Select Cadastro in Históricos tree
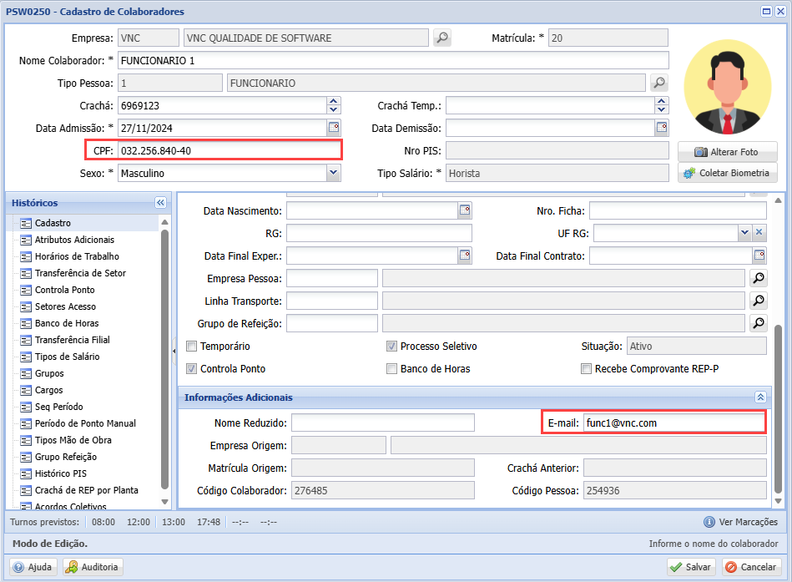 point(53,223)
